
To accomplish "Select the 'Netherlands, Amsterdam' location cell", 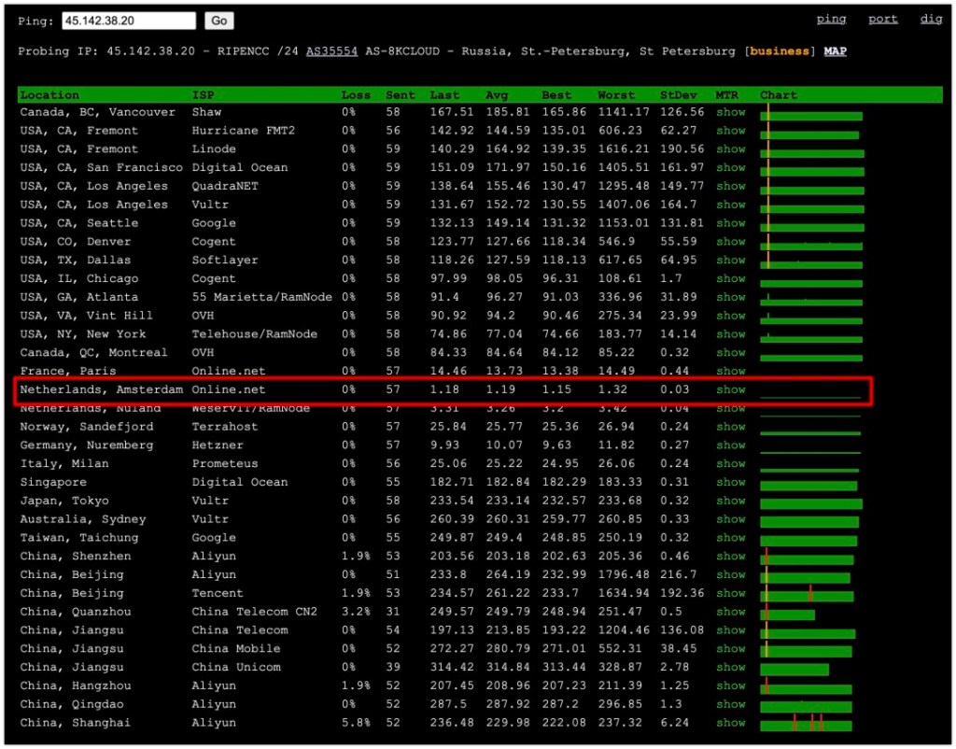I will pyautogui.click(x=101, y=389).
